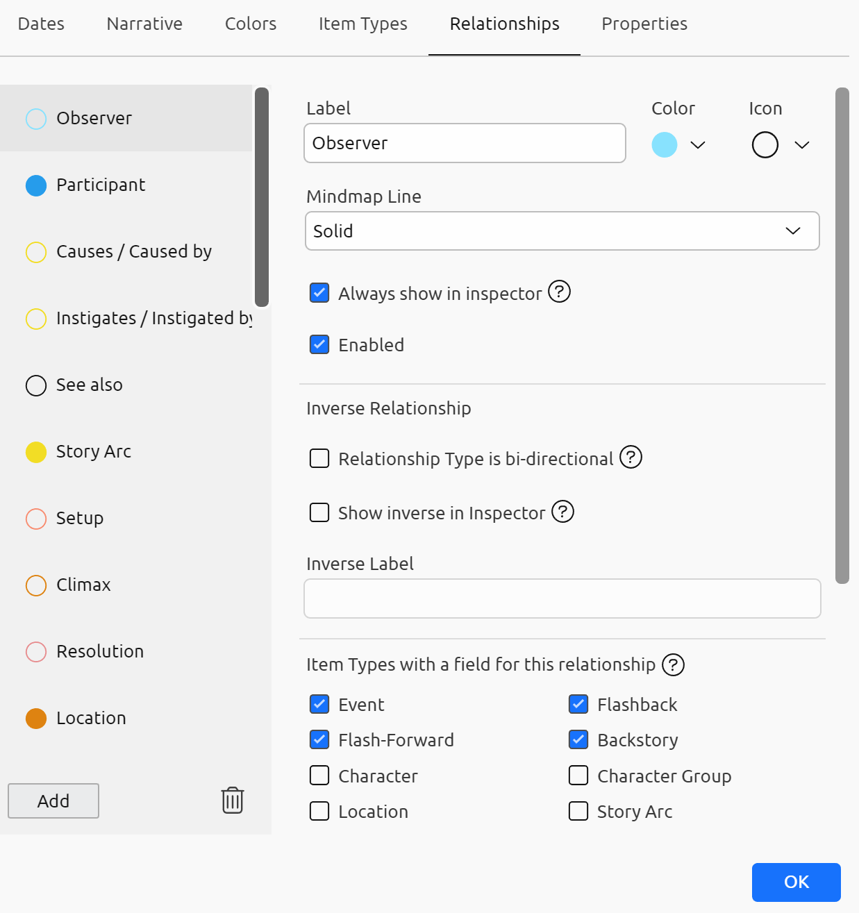This screenshot has height=913, width=859.
Task: Click help icon next to Item Types heading
Action: coord(673,664)
